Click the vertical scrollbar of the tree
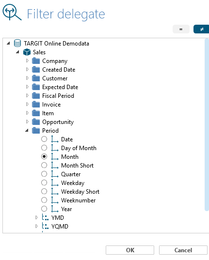 click(x=207, y=125)
